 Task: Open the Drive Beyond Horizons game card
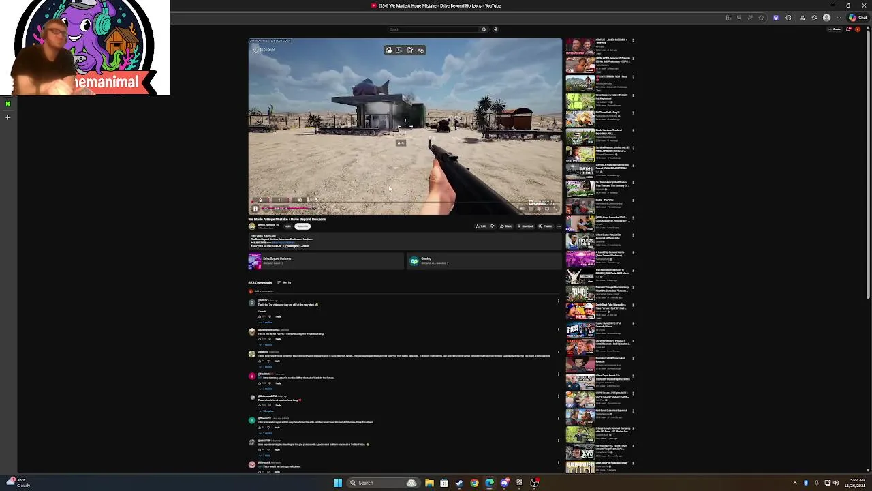point(326,261)
